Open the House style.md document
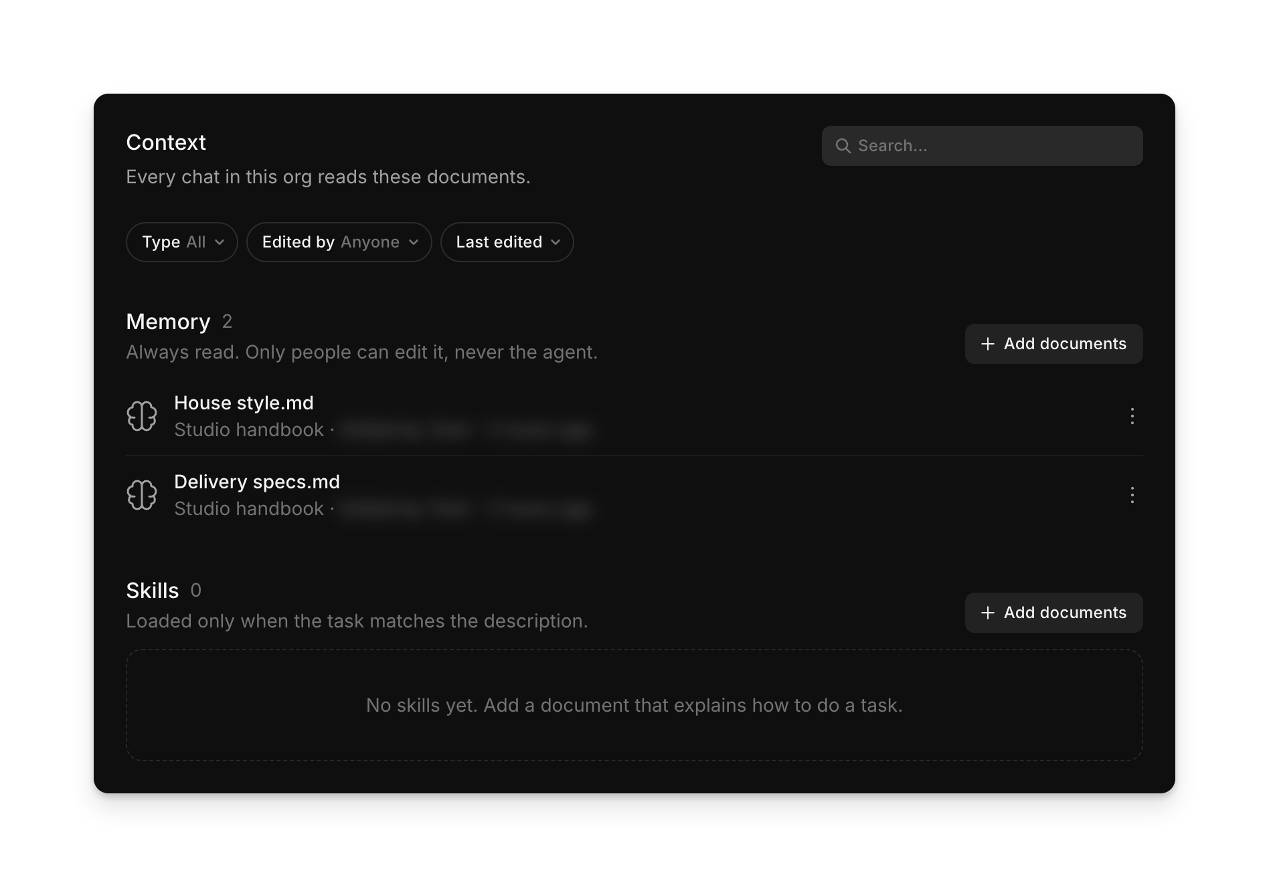 [x=244, y=403]
